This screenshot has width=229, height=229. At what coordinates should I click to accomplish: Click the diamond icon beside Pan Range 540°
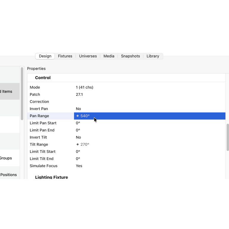[x=78, y=116]
